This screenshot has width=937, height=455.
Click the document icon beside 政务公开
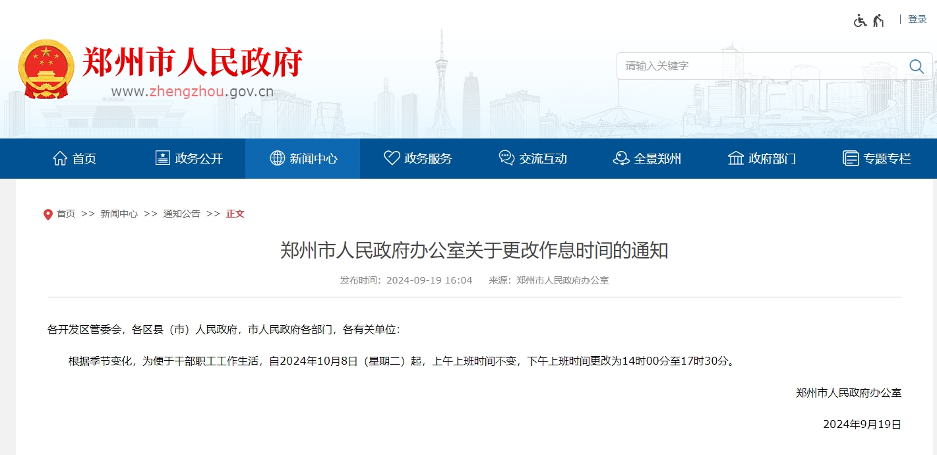pyautogui.click(x=162, y=158)
